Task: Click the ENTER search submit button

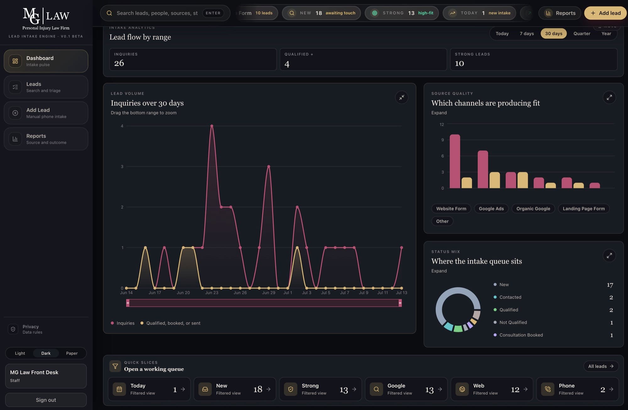Action: click(x=213, y=13)
